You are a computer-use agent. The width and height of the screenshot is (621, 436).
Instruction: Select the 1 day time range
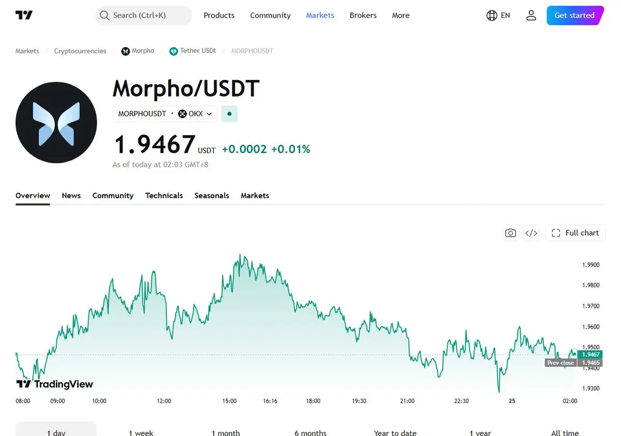[56, 431]
